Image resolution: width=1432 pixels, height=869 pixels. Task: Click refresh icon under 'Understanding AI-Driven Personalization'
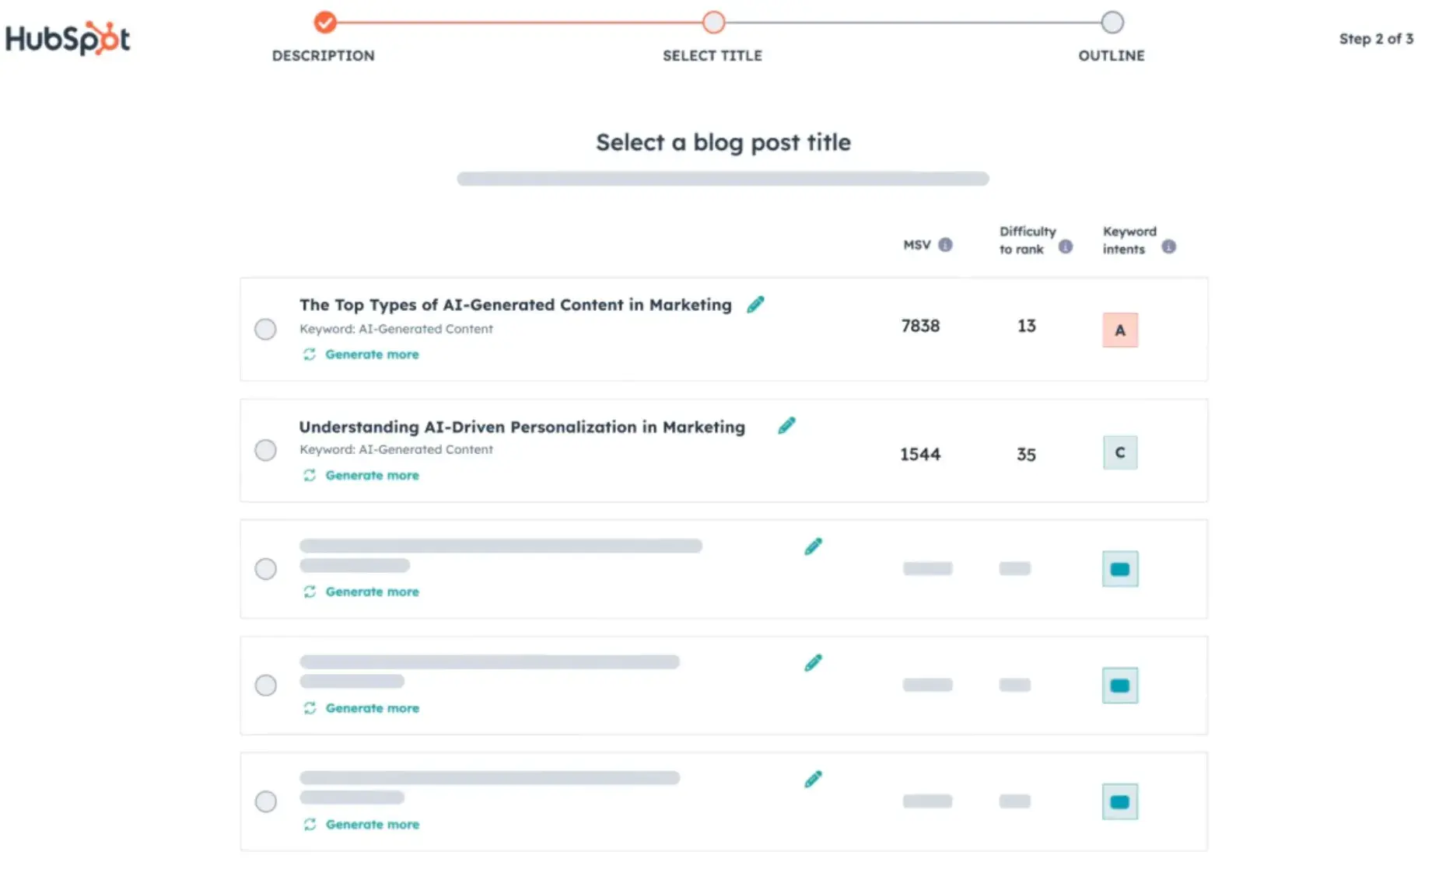click(x=310, y=475)
